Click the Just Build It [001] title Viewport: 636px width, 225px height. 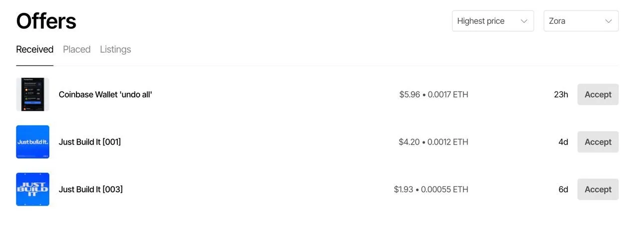click(89, 142)
